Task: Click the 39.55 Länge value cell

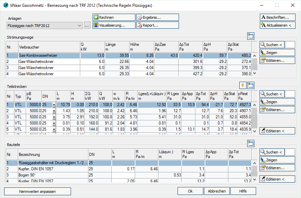Action: pyautogui.click(x=117, y=55)
